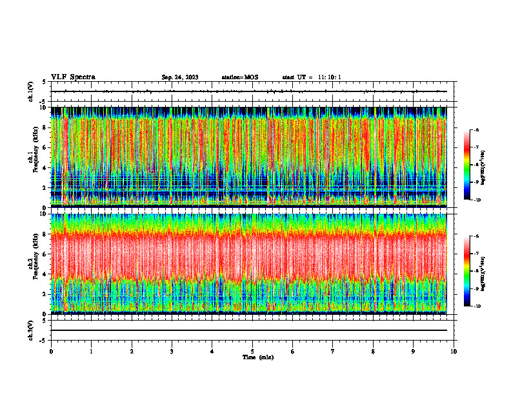The height and width of the screenshot is (394, 511).
Task: Click time axis tick label '8'
Action: point(373,352)
